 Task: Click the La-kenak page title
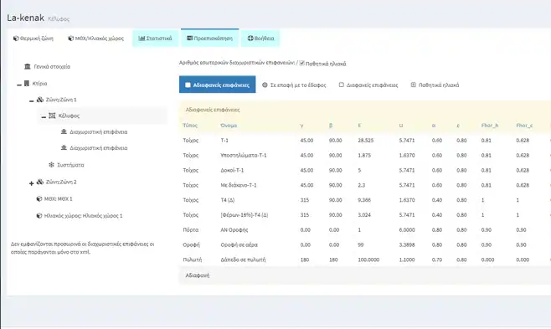pos(26,18)
